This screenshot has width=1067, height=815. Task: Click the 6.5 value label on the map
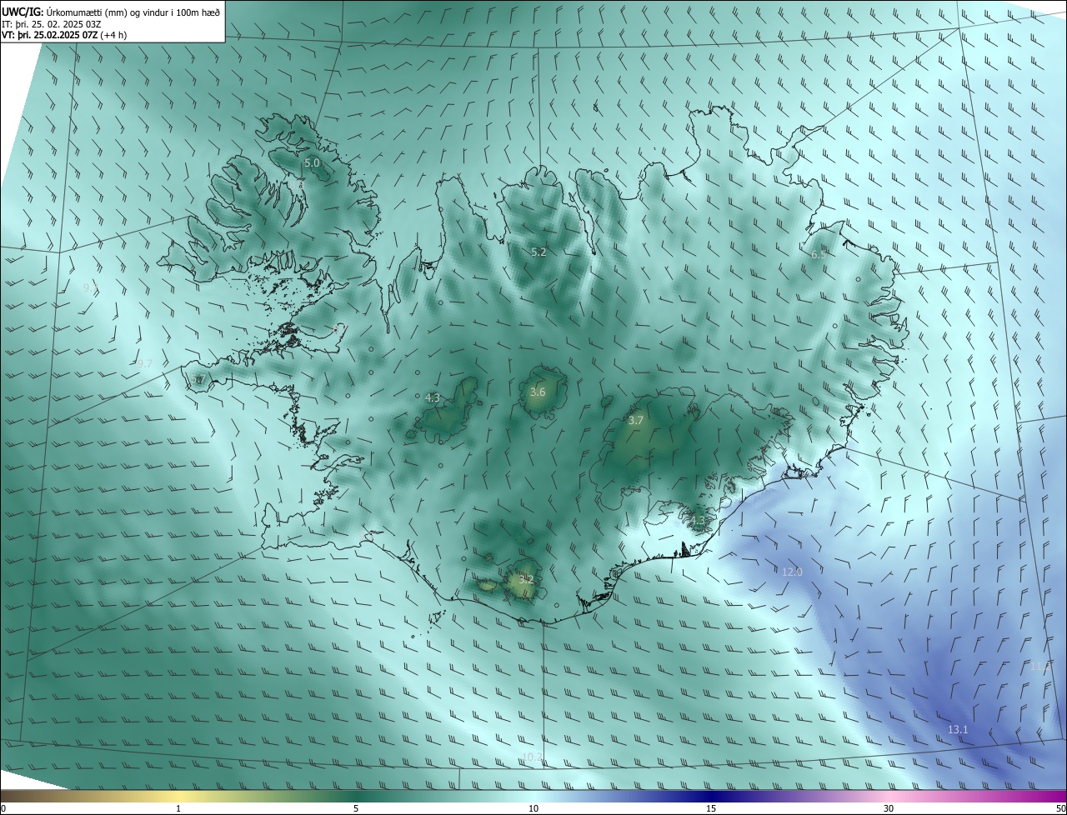[819, 254]
